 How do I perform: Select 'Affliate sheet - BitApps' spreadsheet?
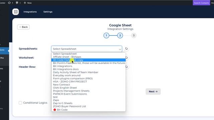coord(88,57)
